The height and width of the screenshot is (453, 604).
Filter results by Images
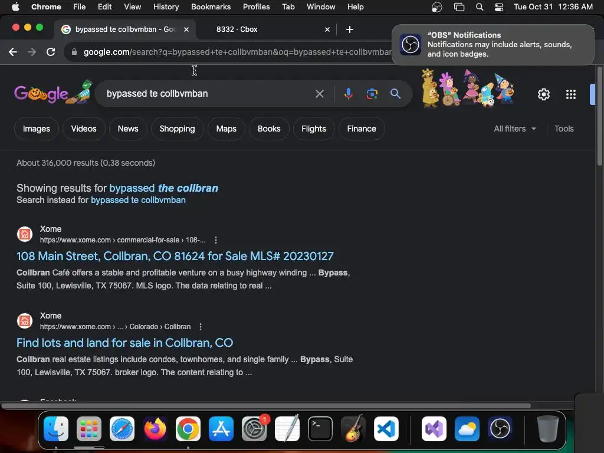36,129
